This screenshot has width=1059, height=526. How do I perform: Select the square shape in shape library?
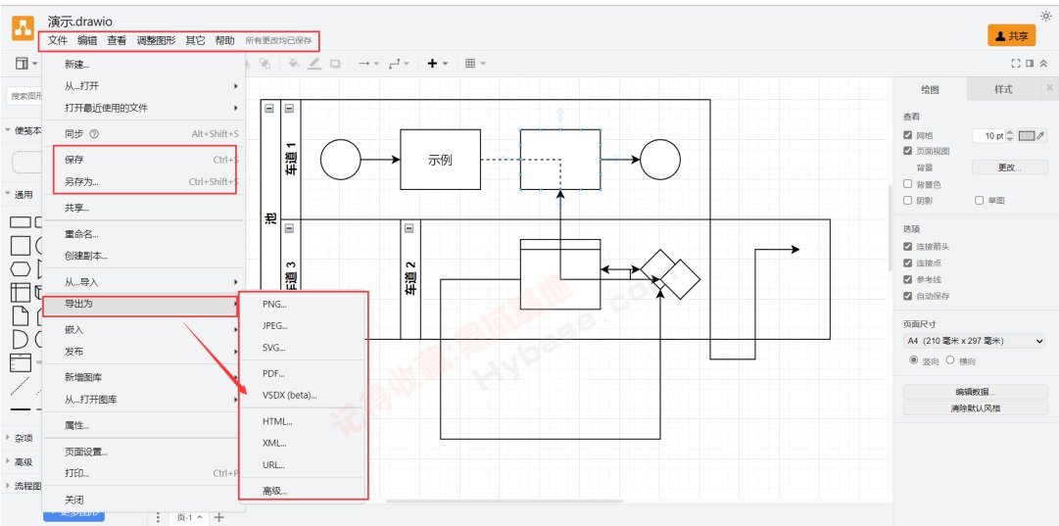(21, 246)
